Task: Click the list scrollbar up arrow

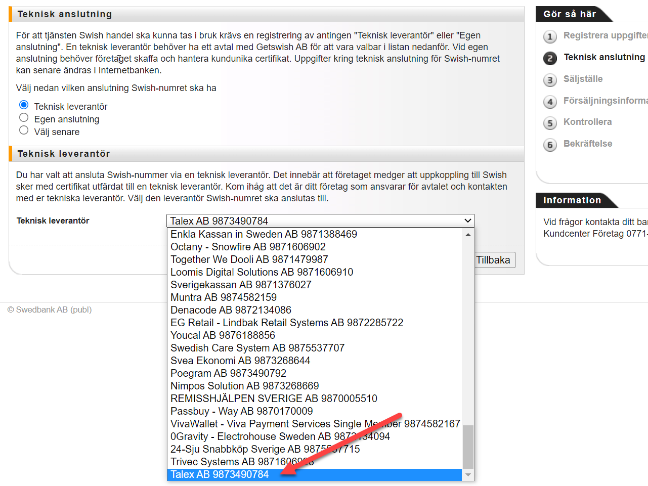Action: click(468, 235)
